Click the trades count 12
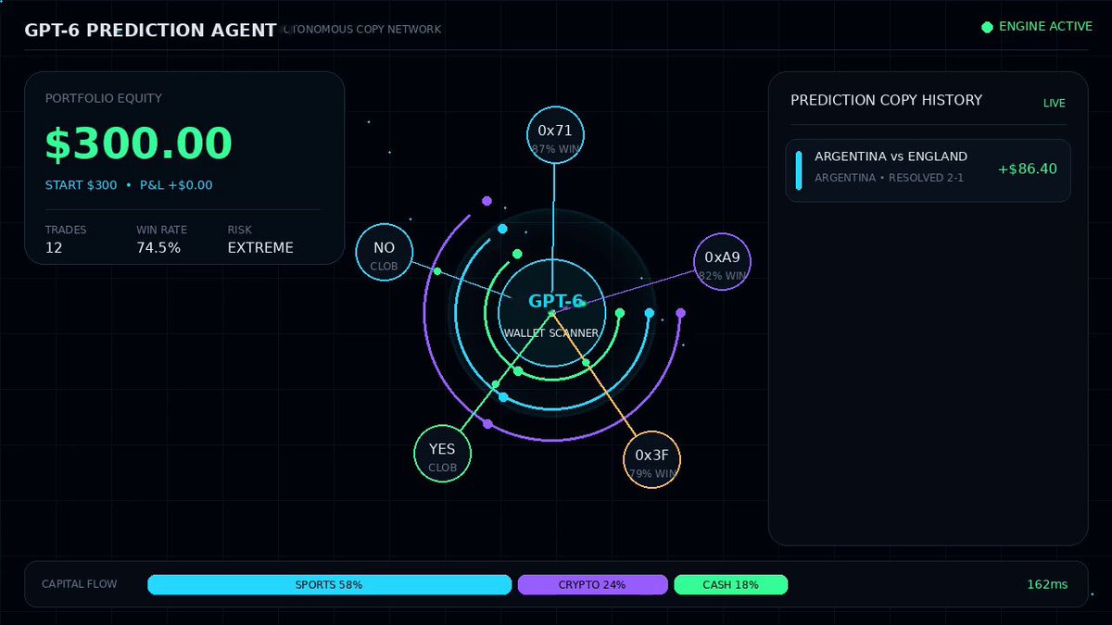 (x=55, y=248)
